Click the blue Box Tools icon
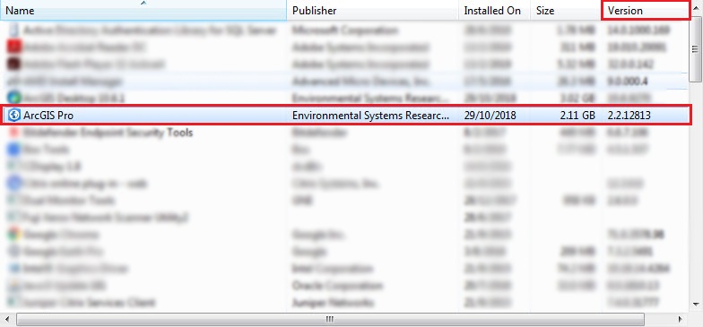This screenshot has height=327, width=703. point(14,150)
